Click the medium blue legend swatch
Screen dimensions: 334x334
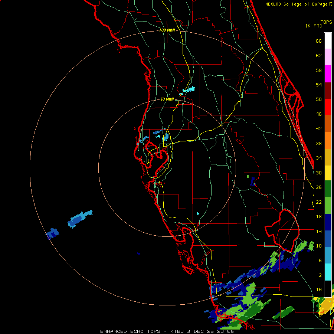tap(328, 239)
